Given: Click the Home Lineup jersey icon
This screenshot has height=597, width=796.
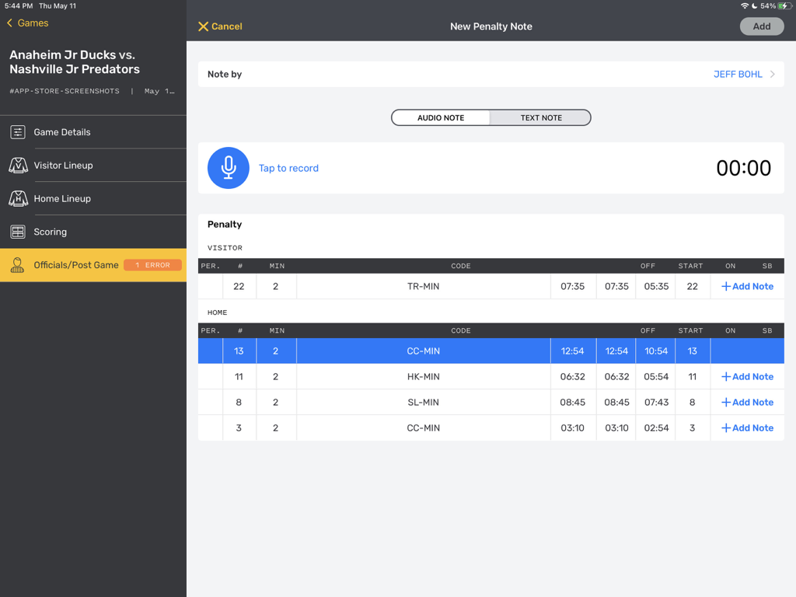Looking at the screenshot, I should pos(18,199).
